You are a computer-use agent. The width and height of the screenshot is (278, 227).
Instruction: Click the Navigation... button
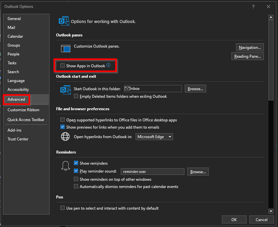250,47
